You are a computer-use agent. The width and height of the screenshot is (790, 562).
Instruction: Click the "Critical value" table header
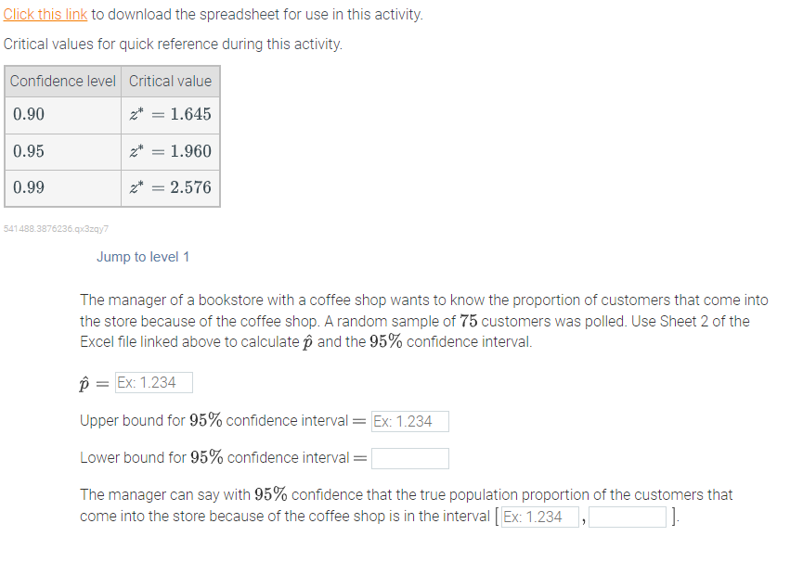click(x=170, y=81)
